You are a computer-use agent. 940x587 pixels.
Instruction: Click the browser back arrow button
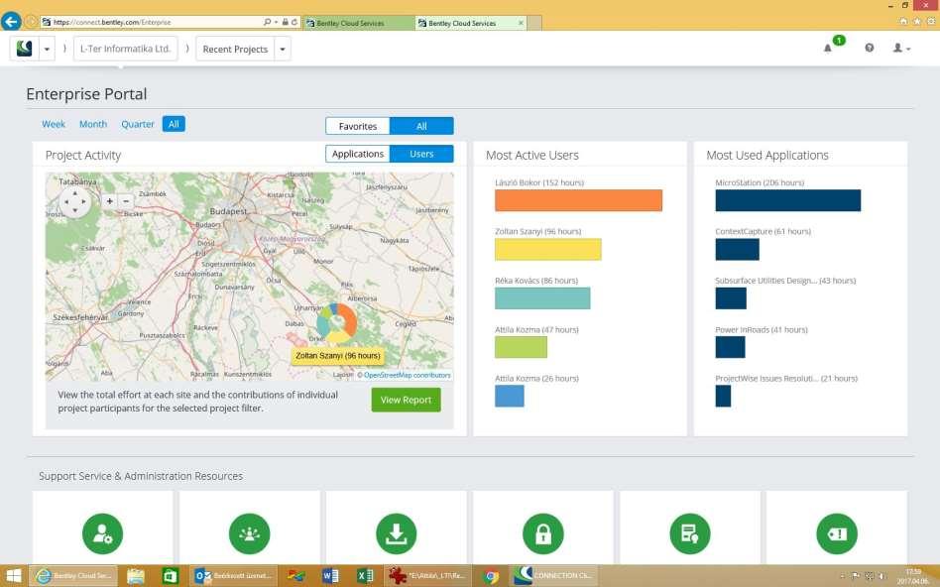coord(11,22)
